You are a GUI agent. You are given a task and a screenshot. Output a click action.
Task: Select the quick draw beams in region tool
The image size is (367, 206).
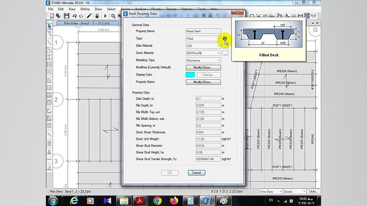49,50
